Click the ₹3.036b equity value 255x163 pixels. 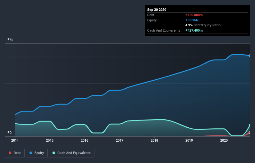[192, 20]
